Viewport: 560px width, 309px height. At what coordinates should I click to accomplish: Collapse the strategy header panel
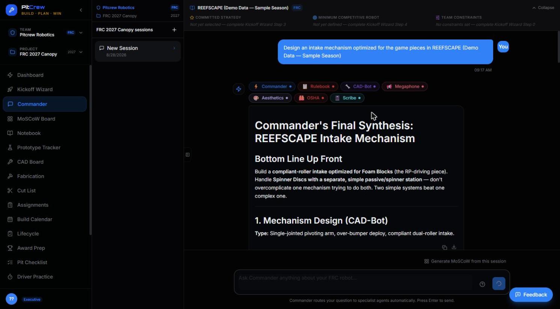tap(543, 7)
